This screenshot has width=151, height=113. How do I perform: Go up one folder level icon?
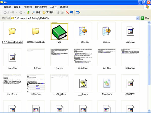(x=28, y=13)
